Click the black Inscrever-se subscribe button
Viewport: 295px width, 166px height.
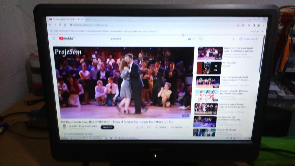107,127
